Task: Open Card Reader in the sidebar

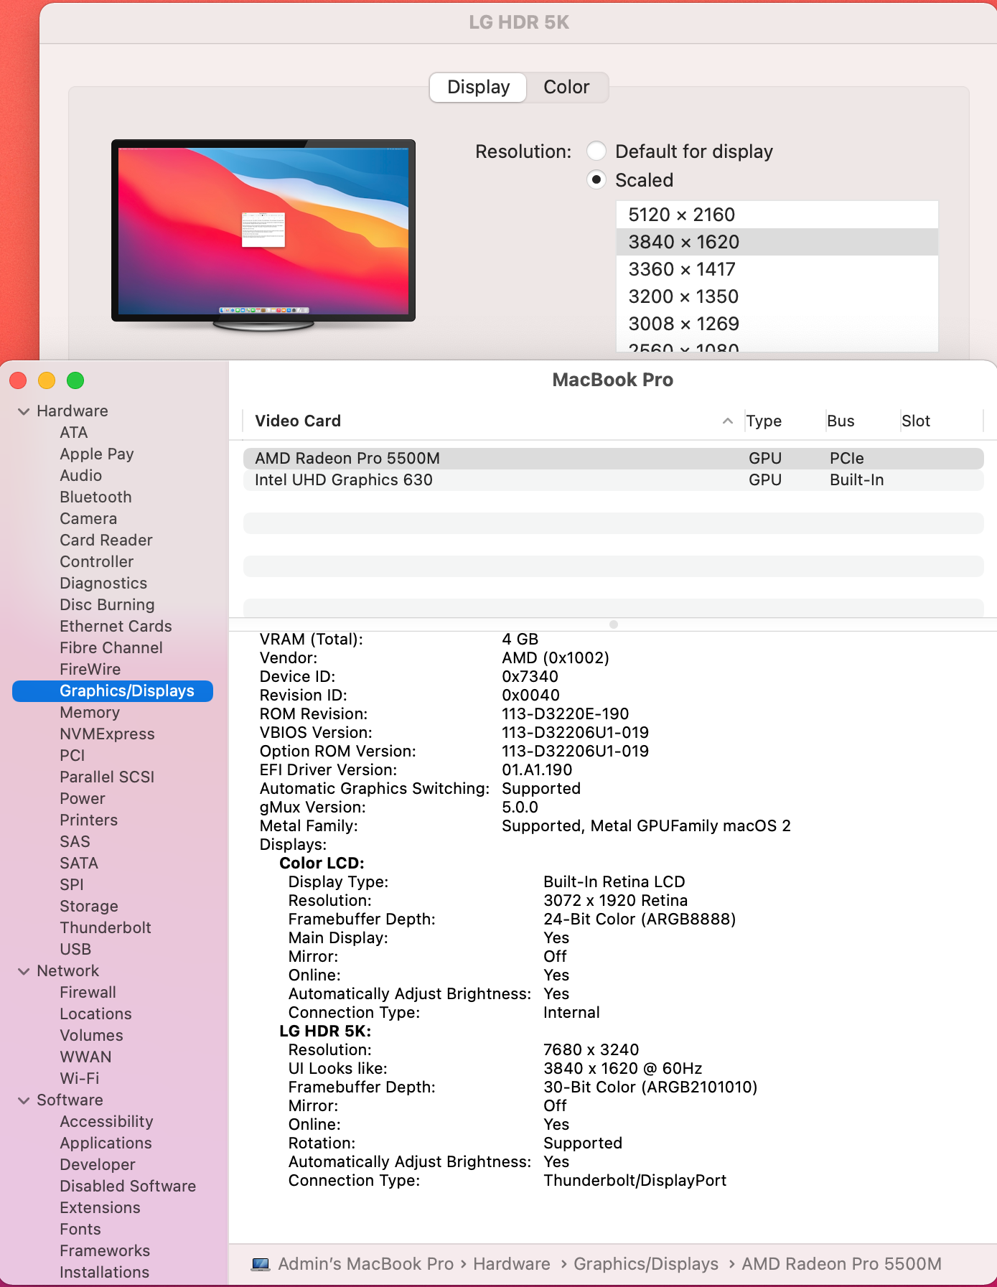Action: pyautogui.click(x=106, y=540)
